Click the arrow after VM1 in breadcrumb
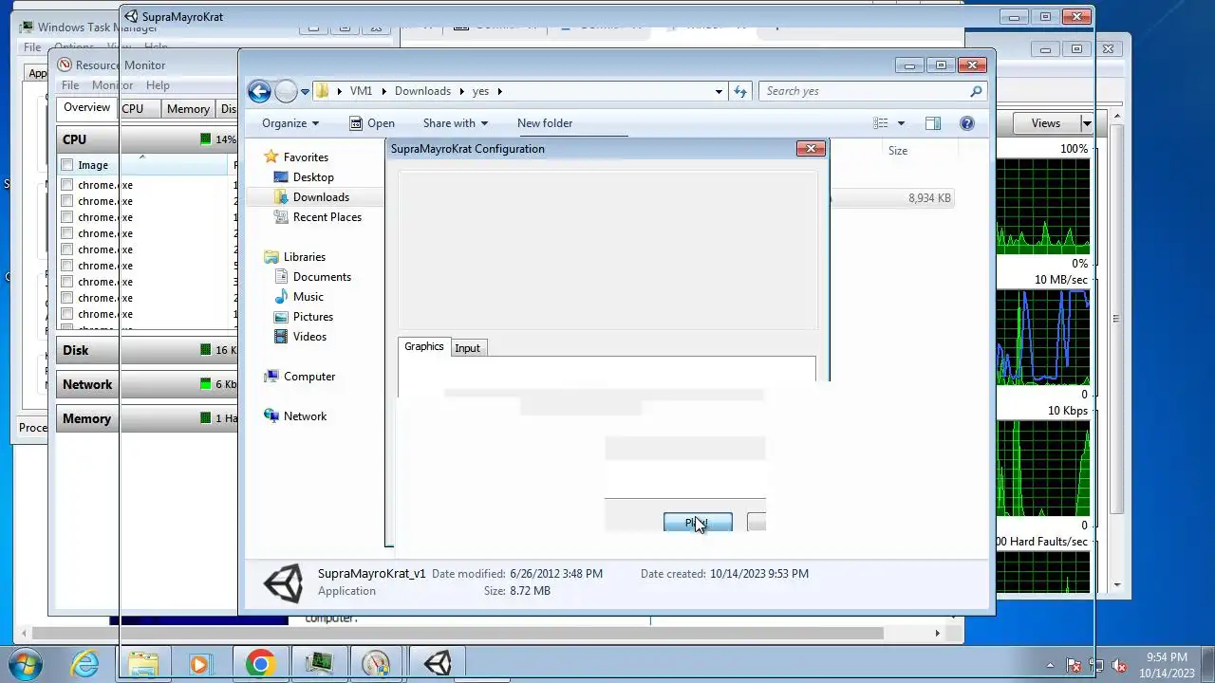This screenshot has height=683, width=1215. point(384,91)
